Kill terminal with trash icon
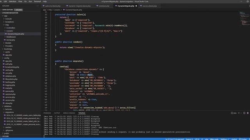This screenshot has width=250, height=140. point(248,113)
